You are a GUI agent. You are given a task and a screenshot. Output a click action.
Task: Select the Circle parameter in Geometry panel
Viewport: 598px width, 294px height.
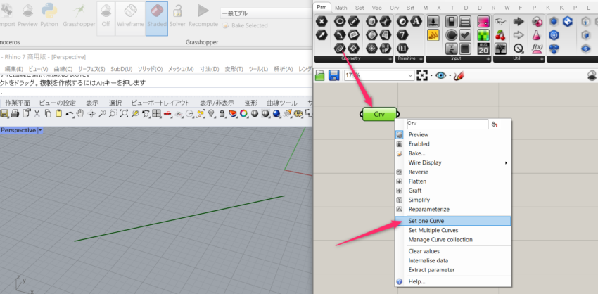tap(341, 21)
